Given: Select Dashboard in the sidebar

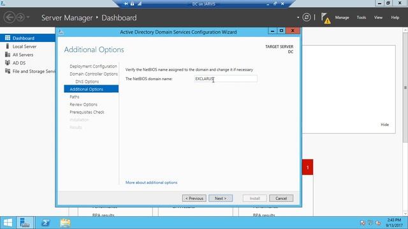Looking at the screenshot, I should pos(27,38).
